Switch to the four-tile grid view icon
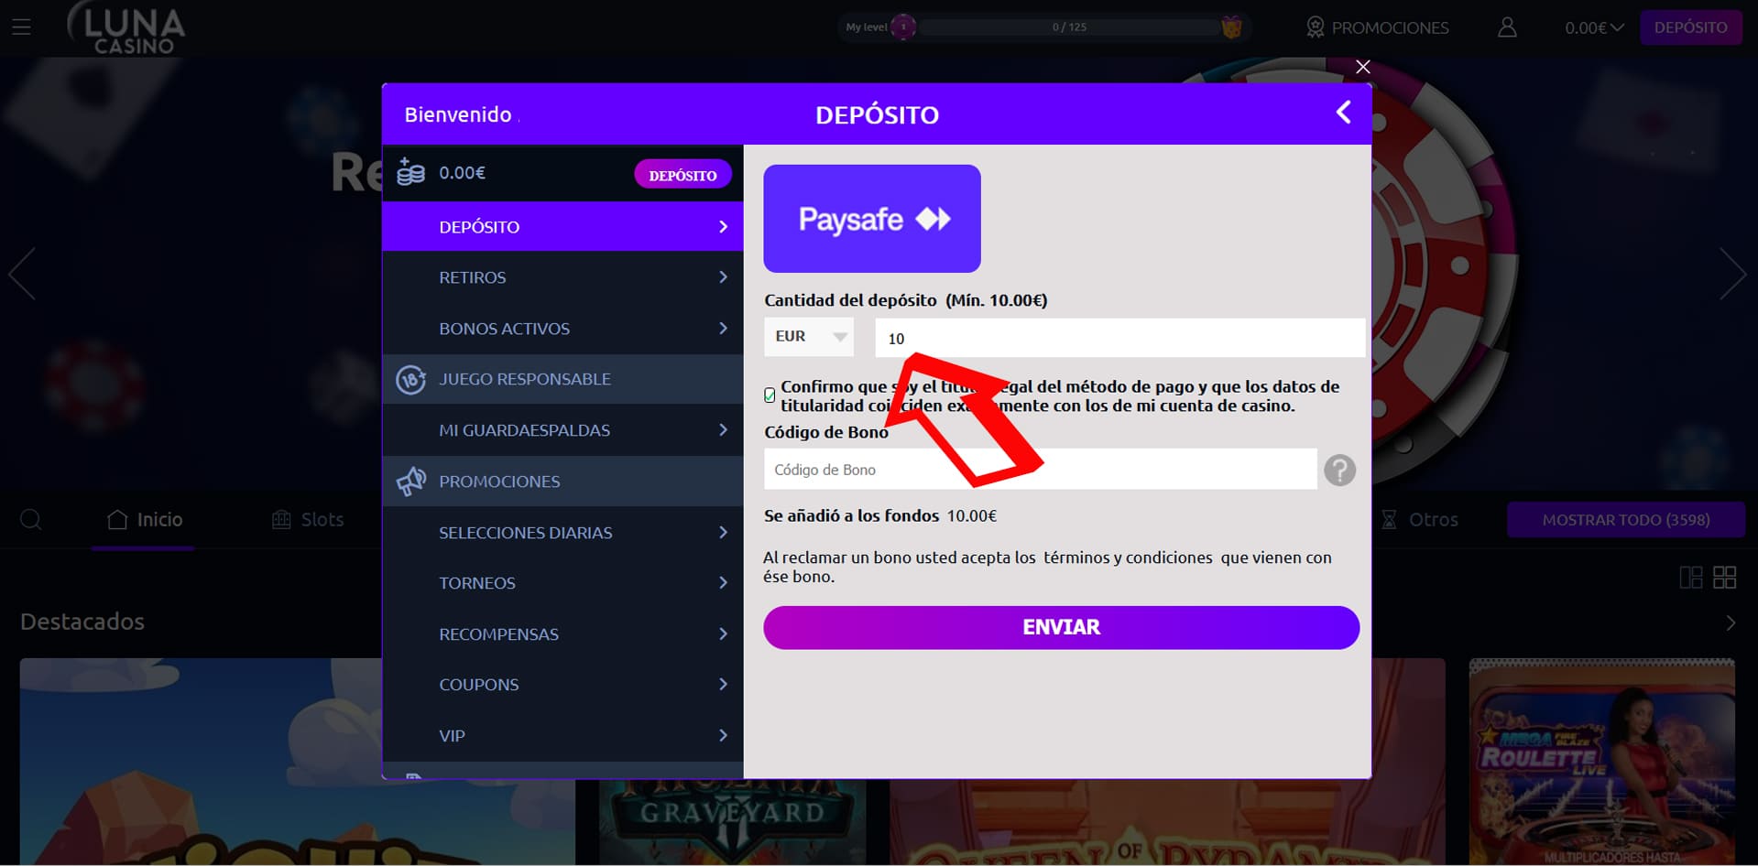Viewport: 1758px width, 866px height. pyautogui.click(x=1724, y=578)
